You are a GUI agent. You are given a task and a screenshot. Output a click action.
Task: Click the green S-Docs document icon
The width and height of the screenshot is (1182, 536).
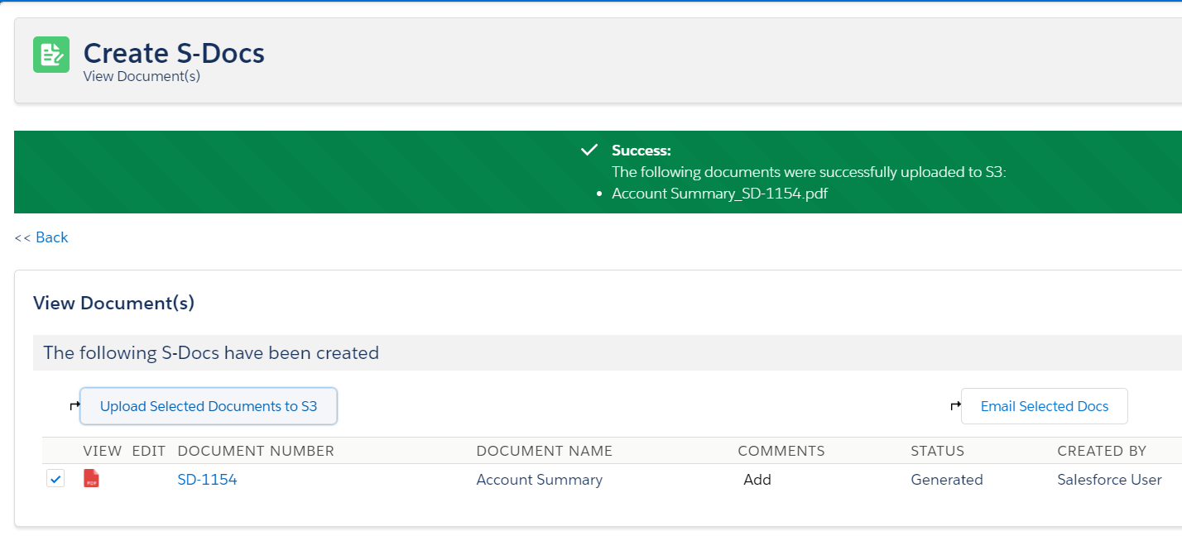click(51, 55)
